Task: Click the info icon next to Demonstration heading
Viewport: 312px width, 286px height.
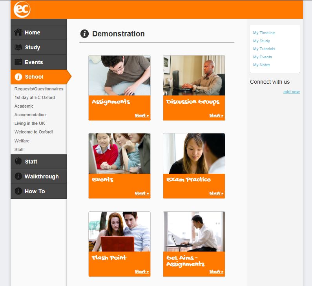Action: 84,34
